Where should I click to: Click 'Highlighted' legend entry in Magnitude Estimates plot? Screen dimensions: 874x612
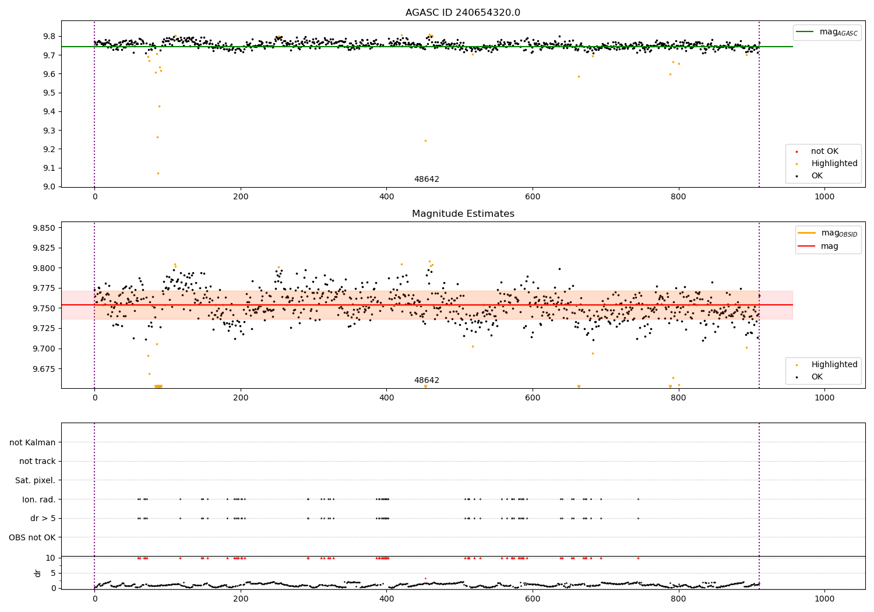tap(834, 365)
